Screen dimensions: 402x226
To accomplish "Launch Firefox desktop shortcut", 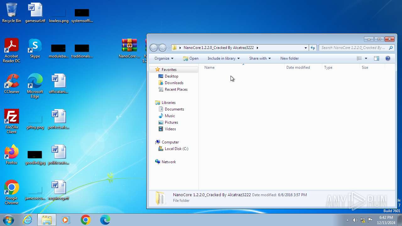I will (12, 155).
